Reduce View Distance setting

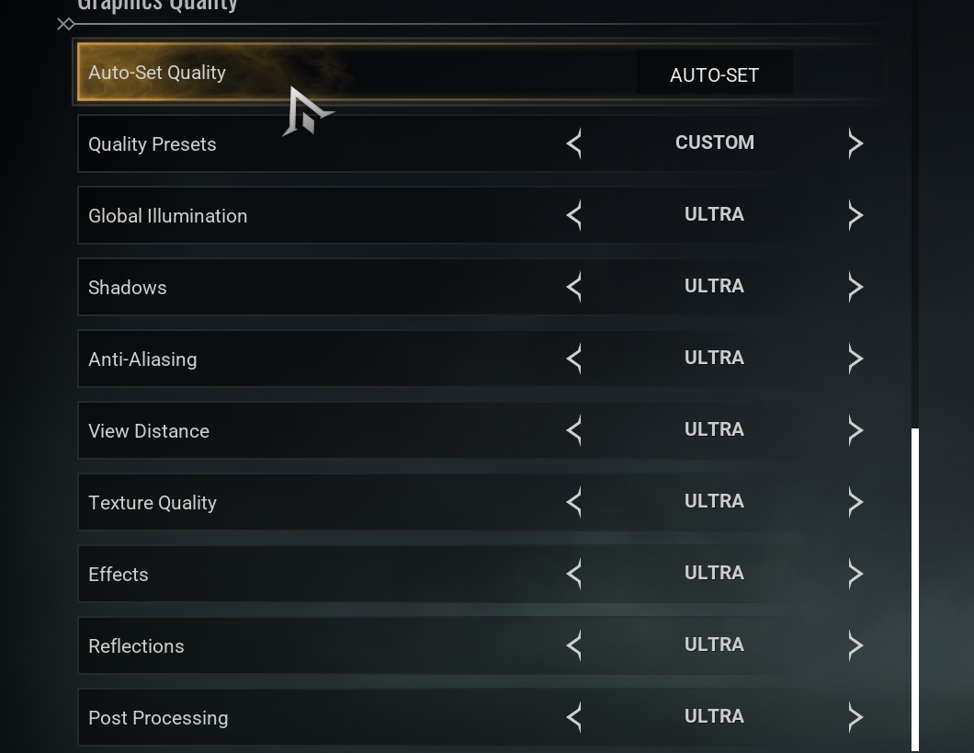(x=574, y=430)
